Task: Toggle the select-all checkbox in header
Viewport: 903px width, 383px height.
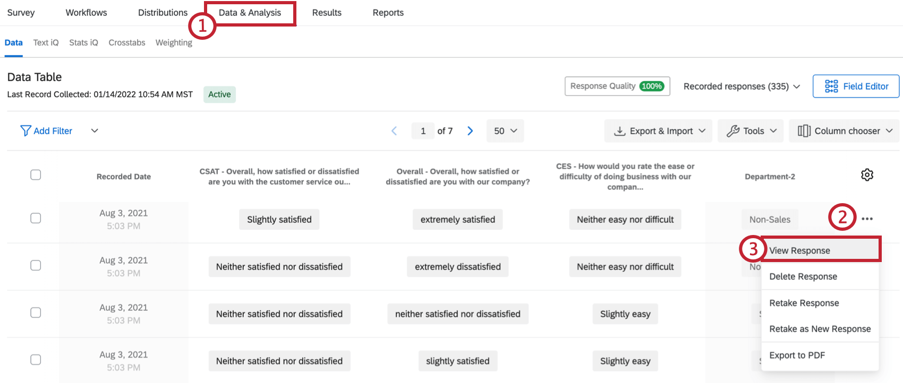Action: click(x=36, y=175)
